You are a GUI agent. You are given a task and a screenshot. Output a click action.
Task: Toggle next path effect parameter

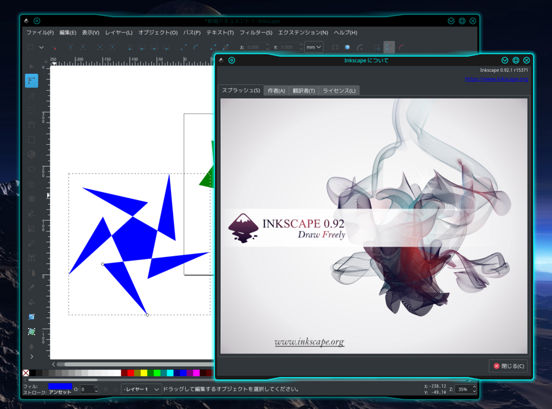click(360, 47)
